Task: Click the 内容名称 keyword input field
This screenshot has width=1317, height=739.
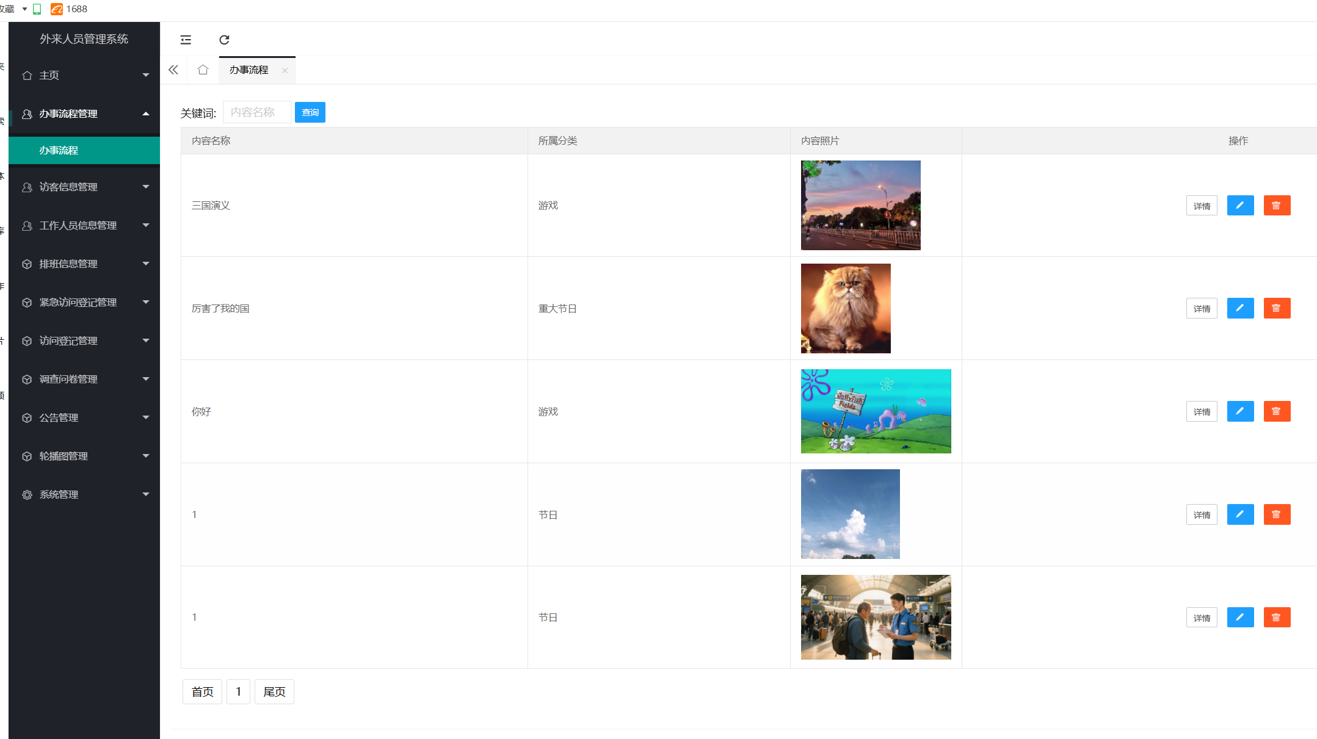Action: click(256, 112)
